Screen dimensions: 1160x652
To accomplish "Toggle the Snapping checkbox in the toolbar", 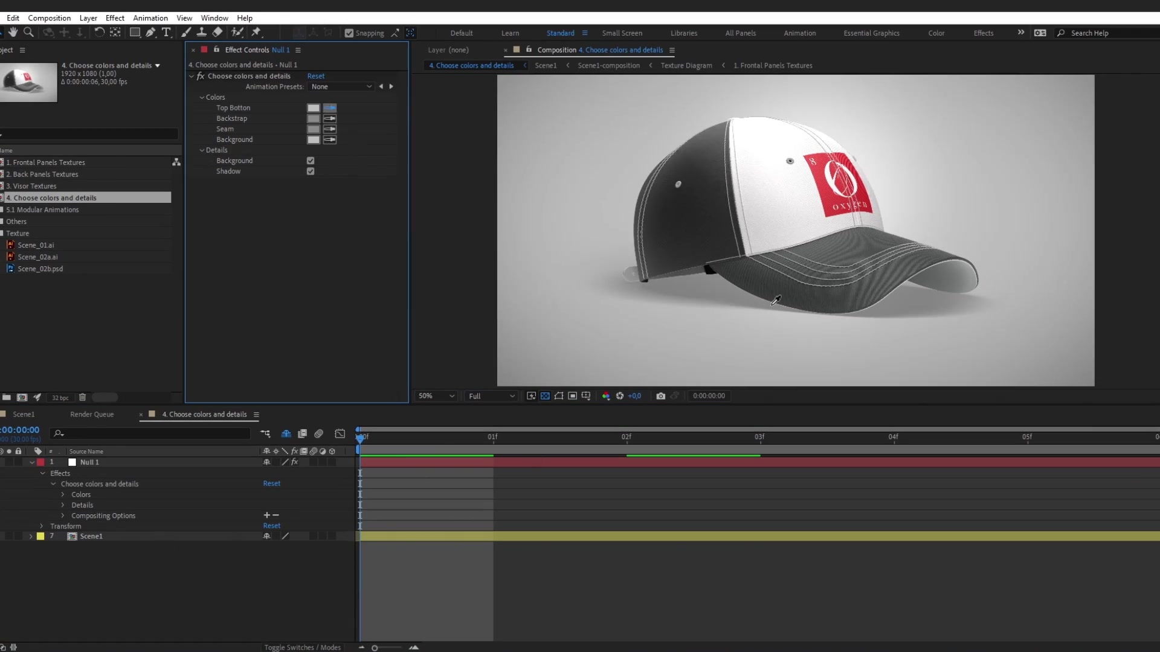I will tap(349, 33).
